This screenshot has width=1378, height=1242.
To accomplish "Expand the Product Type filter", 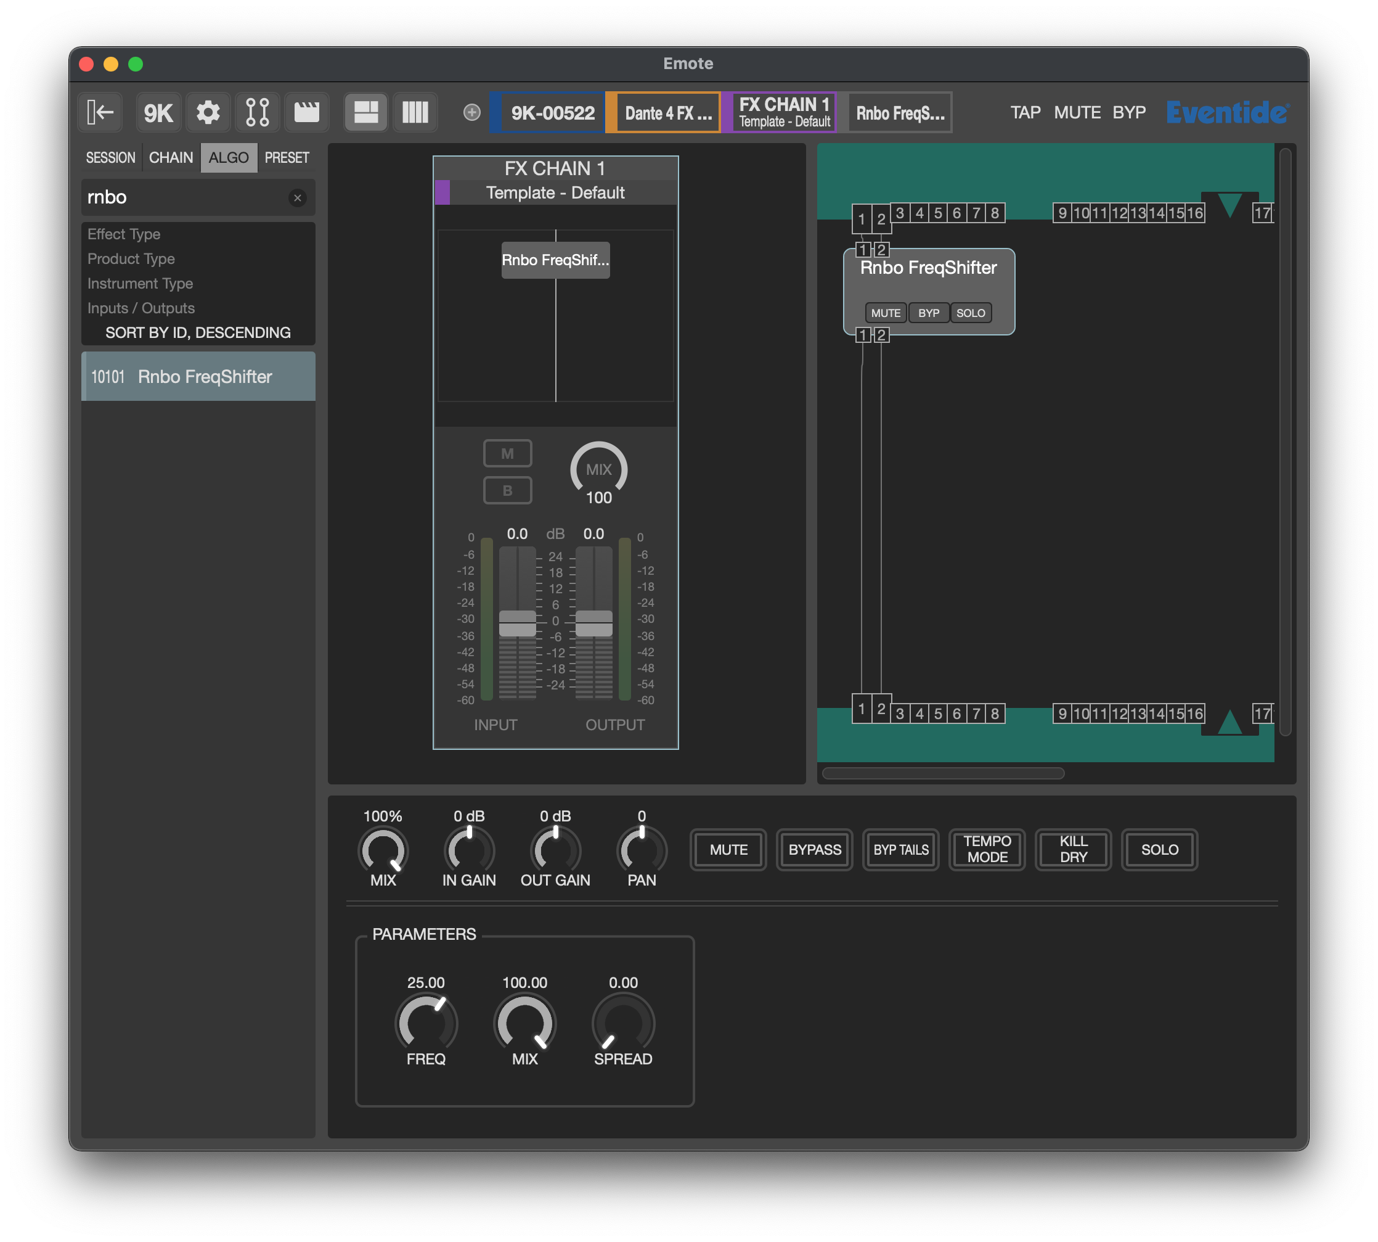I will point(198,258).
